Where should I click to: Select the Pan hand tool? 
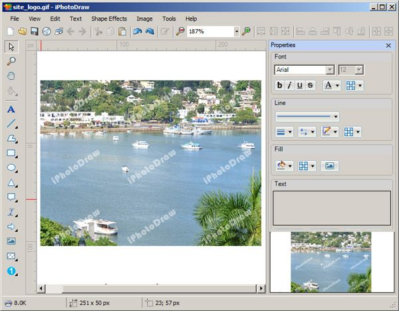pyautogui.click(x=11, y=75)
